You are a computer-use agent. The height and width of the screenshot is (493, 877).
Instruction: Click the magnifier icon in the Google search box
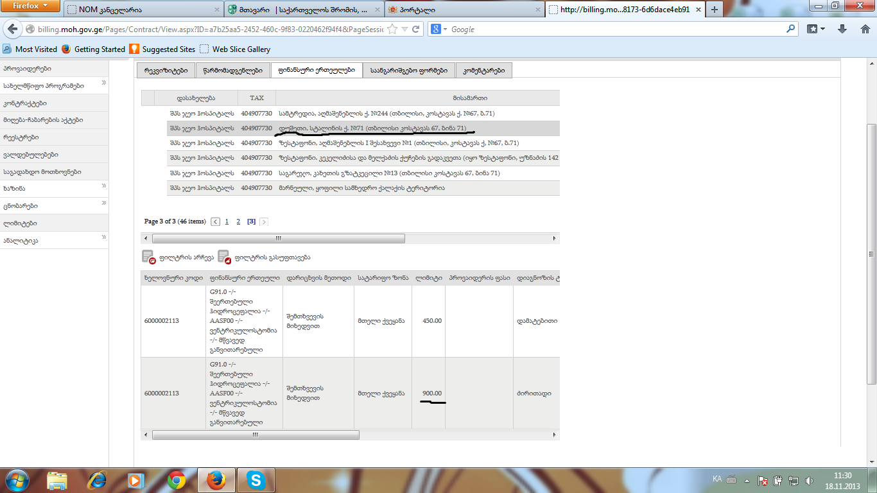pos(790,29)
